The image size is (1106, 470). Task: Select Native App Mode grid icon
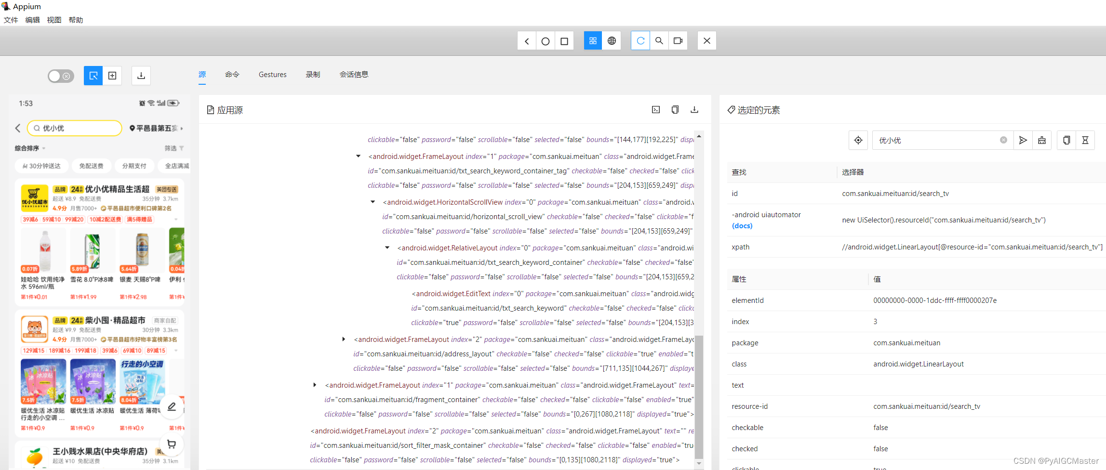click(x=593, y=41)
